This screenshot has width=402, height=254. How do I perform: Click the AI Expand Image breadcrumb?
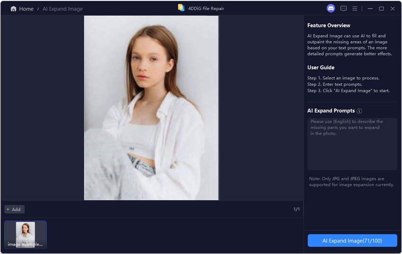[62, 9]
